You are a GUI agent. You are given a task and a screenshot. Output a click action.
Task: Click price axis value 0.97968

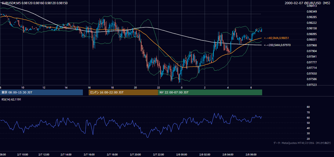[312, 45]
